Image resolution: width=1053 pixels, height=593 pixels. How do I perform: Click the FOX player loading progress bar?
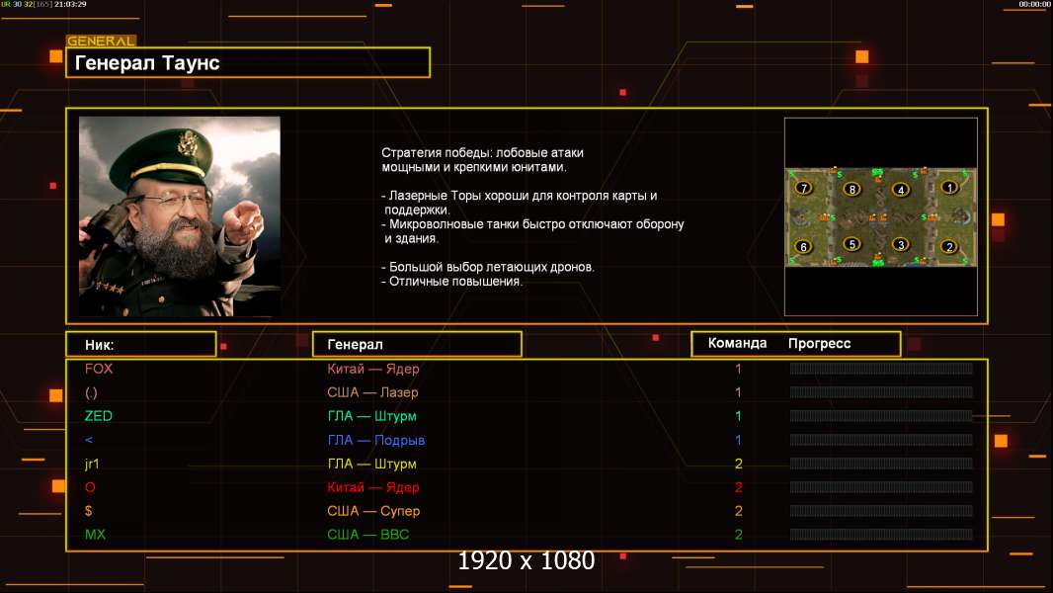coord(881,368)
